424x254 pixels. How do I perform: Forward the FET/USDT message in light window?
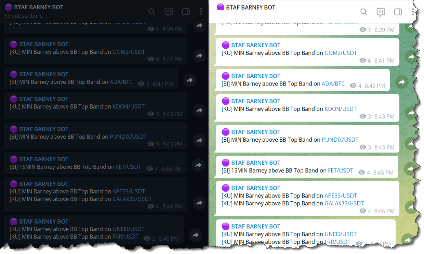coord(410,169)
